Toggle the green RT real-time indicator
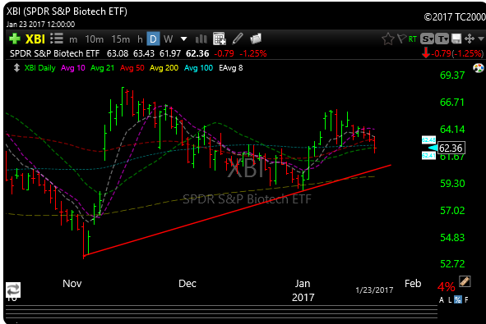 pos(412,39)
